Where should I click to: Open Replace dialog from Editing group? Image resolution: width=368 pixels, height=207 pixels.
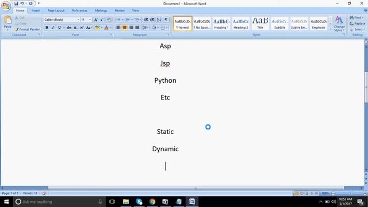(x=357, y=24)
